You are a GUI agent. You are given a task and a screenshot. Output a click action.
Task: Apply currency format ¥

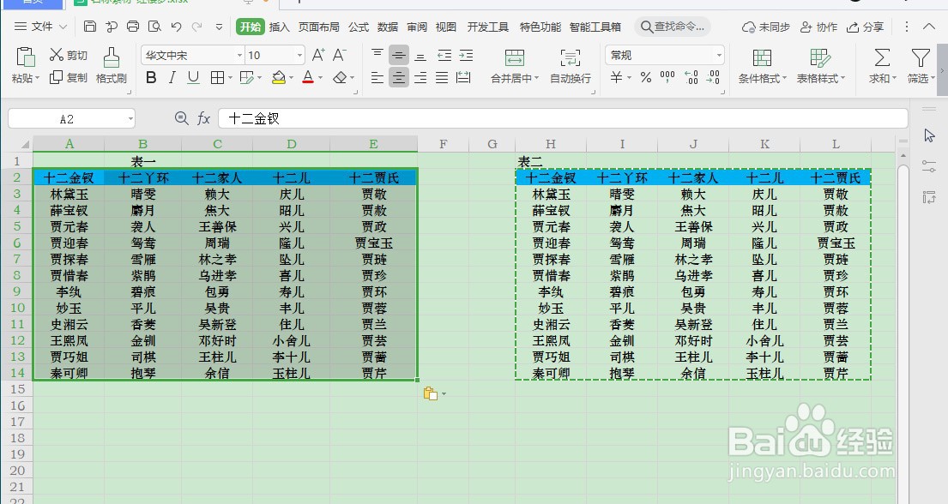616,77
